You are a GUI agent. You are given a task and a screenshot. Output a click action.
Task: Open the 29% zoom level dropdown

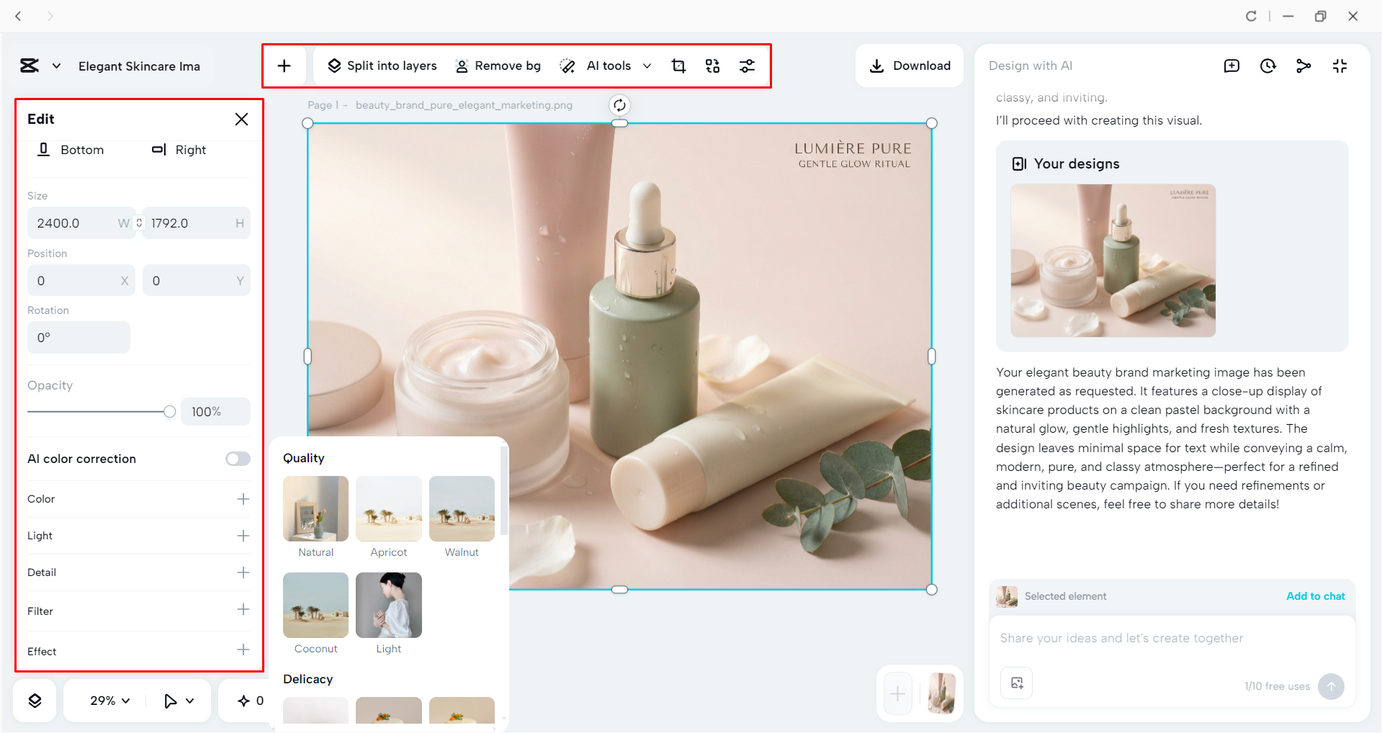(109, 701)
